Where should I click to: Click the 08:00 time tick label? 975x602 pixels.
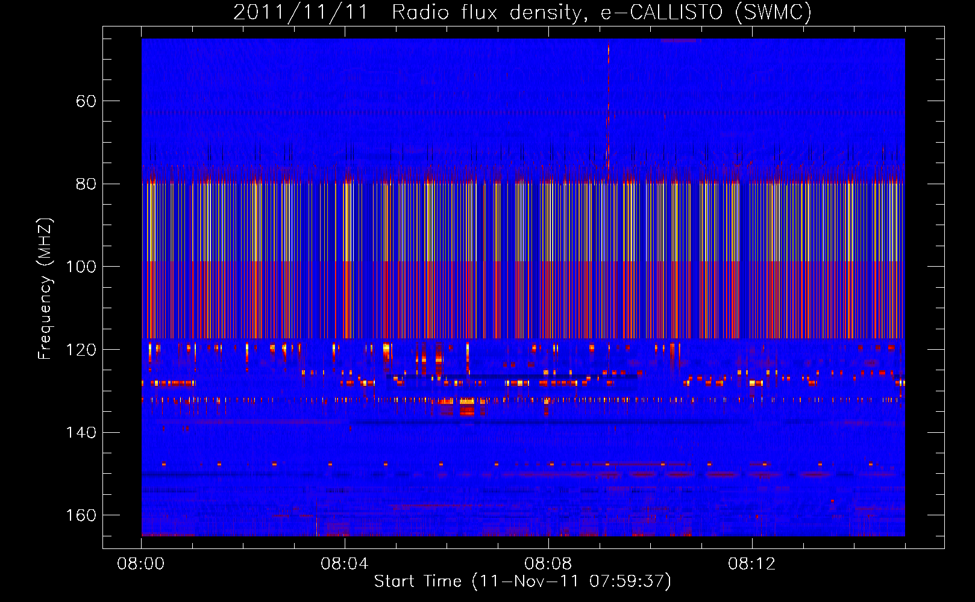[141, 564]
